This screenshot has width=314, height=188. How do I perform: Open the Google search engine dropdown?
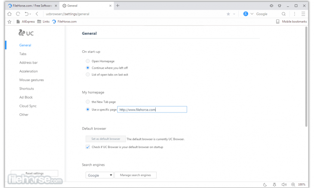99,175
